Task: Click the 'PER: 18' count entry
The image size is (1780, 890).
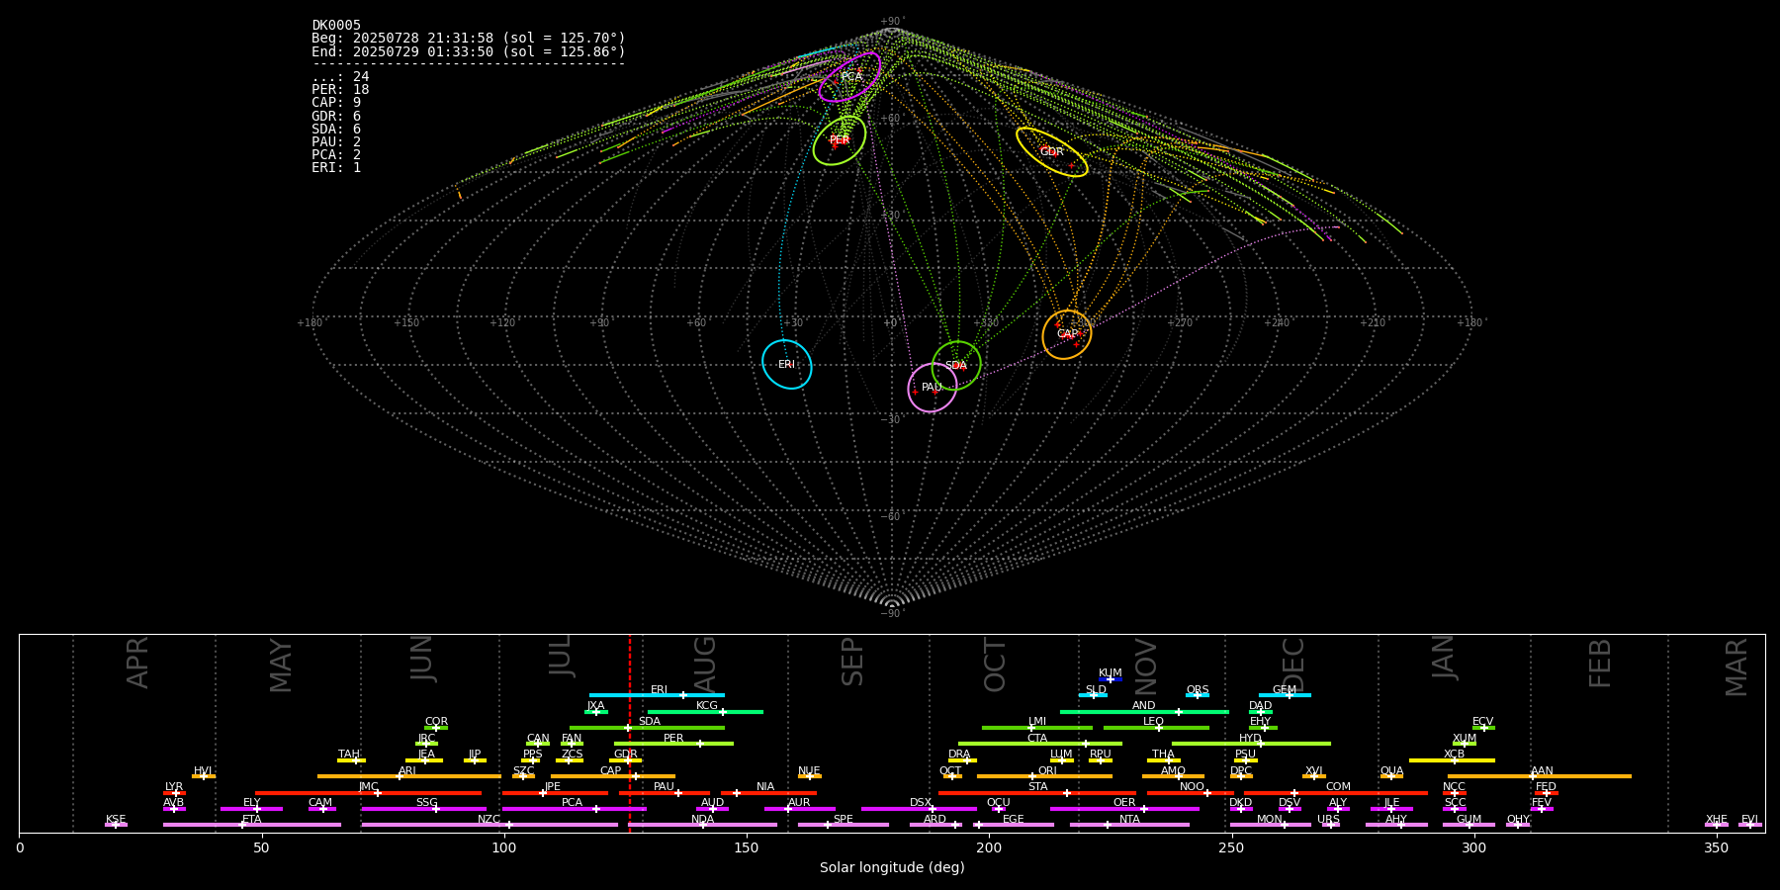Action: (x=340, y=90)
